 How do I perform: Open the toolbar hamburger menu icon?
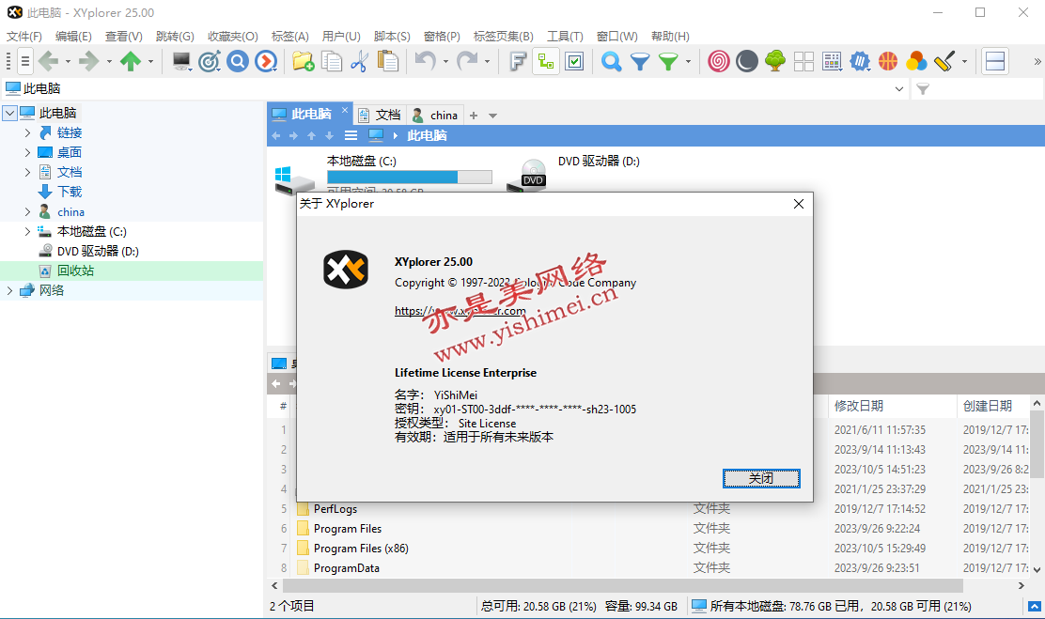click(25, 61)
